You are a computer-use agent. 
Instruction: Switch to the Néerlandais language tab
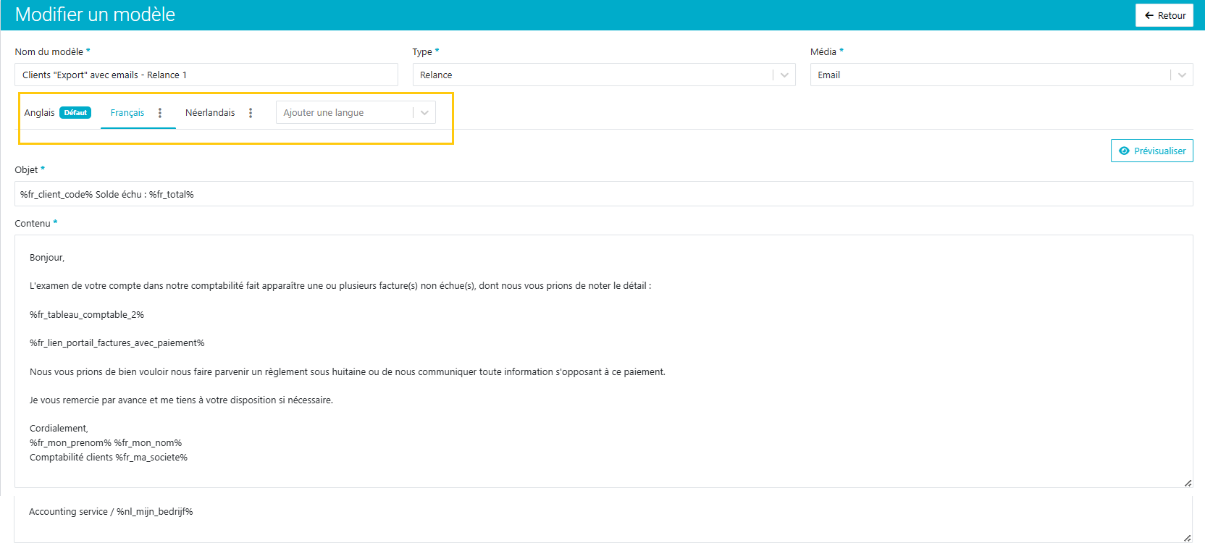pyautogui.click(x=210, y=113)
